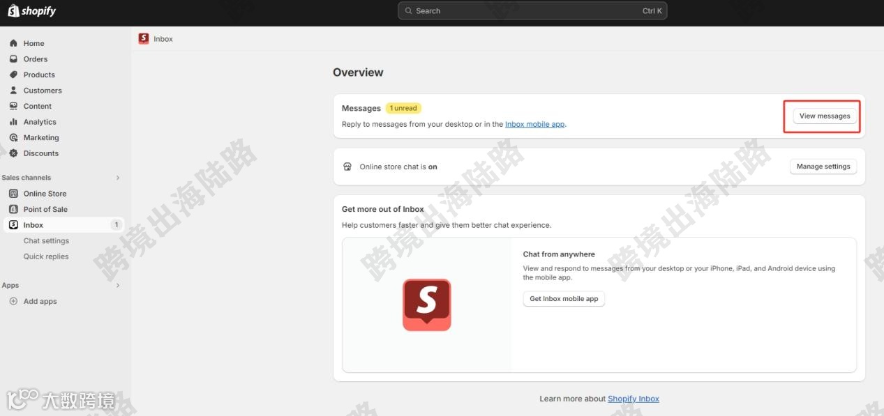This screenshot has height=416, width=884.
Task: Open Discounts section
Action: pos(41,153)
